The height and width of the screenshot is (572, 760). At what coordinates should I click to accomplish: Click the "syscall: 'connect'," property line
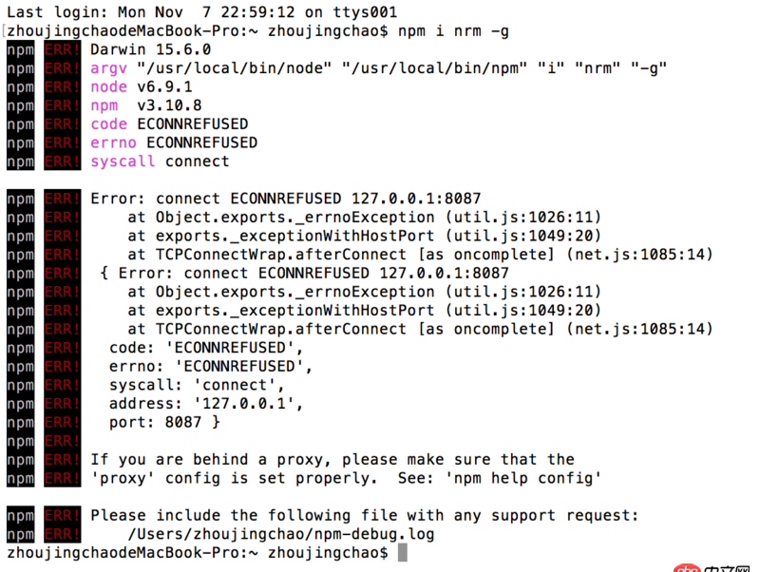(x=197, y=385)
